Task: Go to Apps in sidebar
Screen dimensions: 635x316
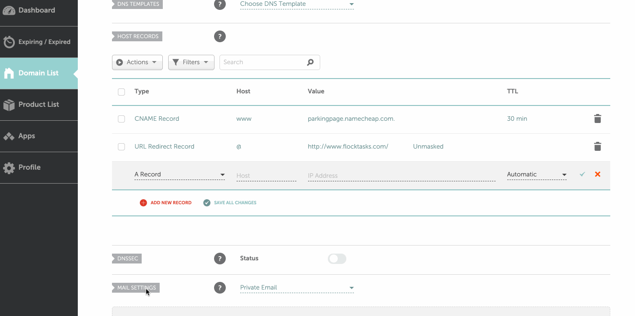Action: (x=39, y=136)
